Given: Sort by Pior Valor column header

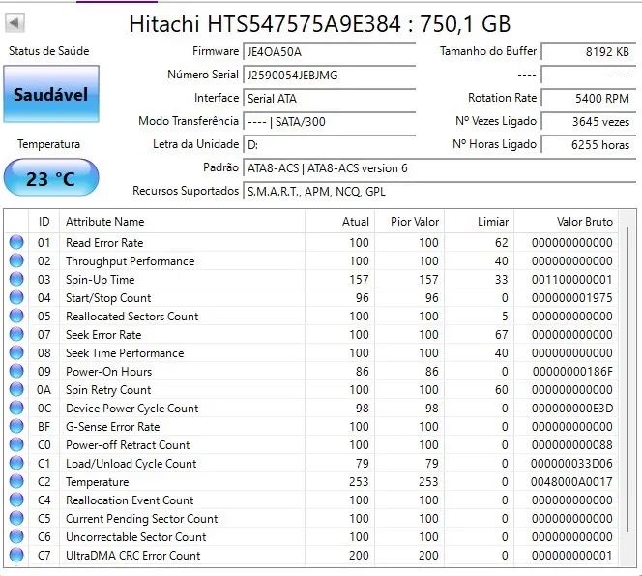Looking at the screenshot, I should (x=409, y=222).
